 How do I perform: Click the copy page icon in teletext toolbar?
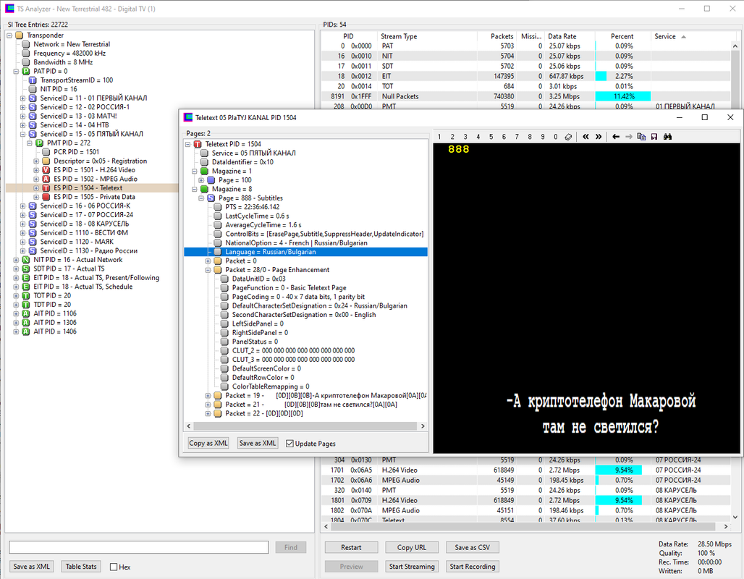pyautogui.click(x=641, y=137)
